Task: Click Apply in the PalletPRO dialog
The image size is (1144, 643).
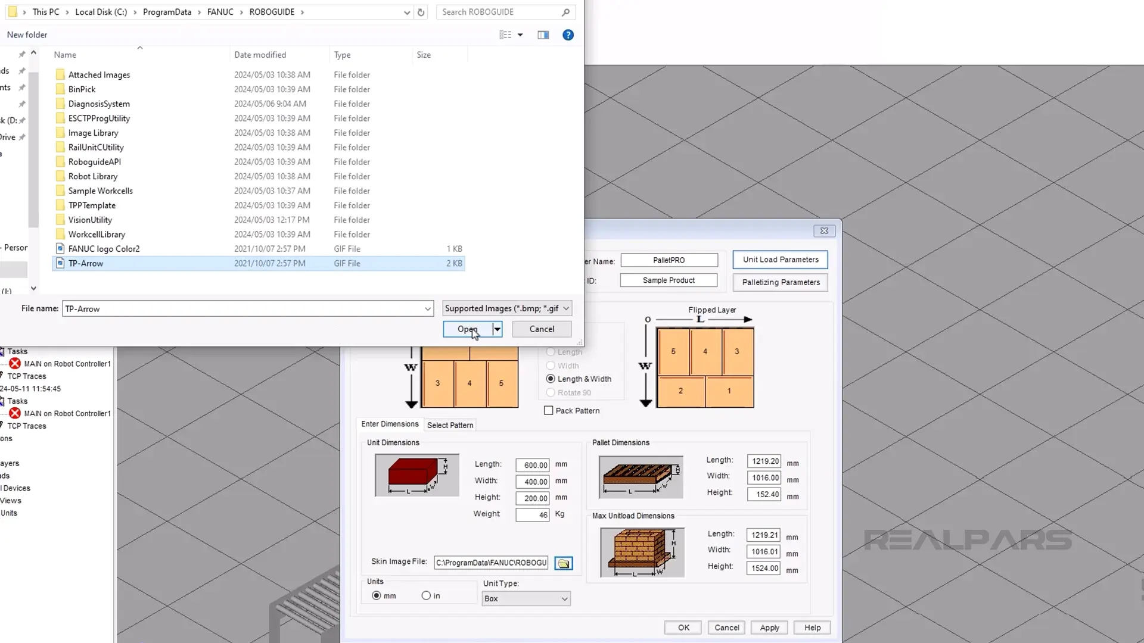Action: [769, 628]
